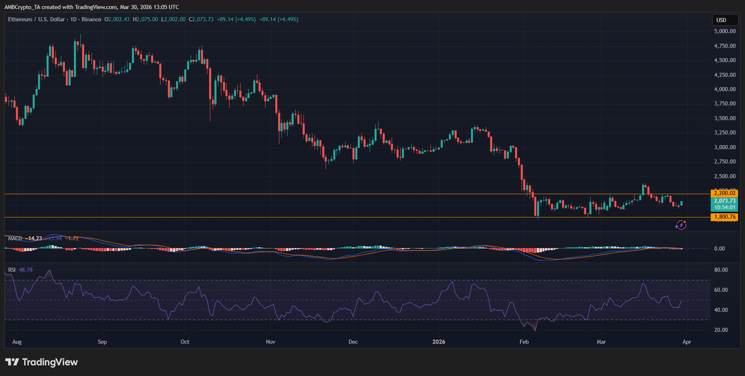Click the 3,000.00 level on the price scale
745x376 pixels.
coord(725,147)
